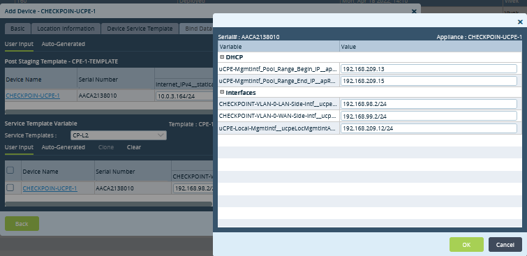Open the Location Information tab
Viewport: 527px width, 256px height.
point(66,29)
